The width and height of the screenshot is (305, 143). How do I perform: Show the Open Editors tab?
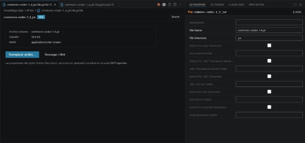(x=256, y=5)
